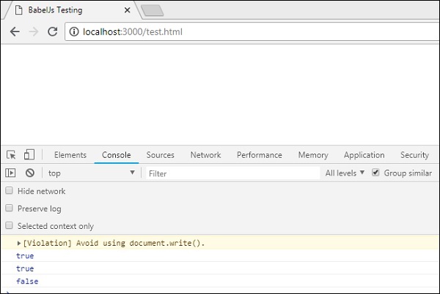Click the console Filter input field
The width and height of the screenshot is (440, 294).
pyautogui.click(x=231, y=173)
